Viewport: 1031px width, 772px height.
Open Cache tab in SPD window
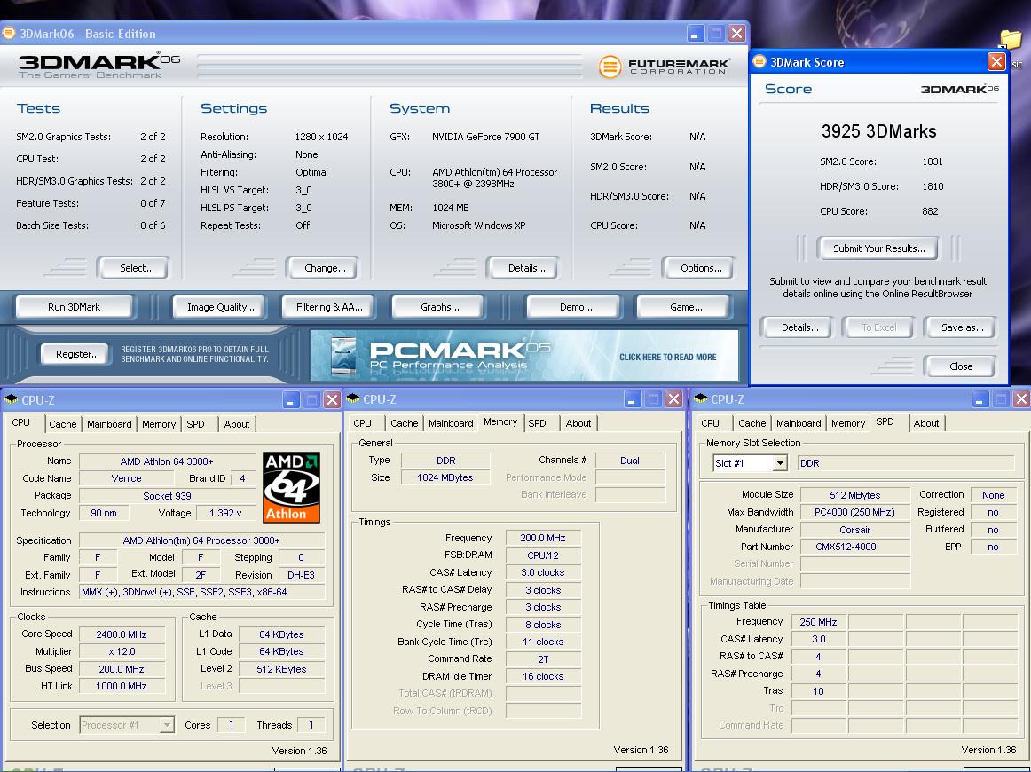752,423
